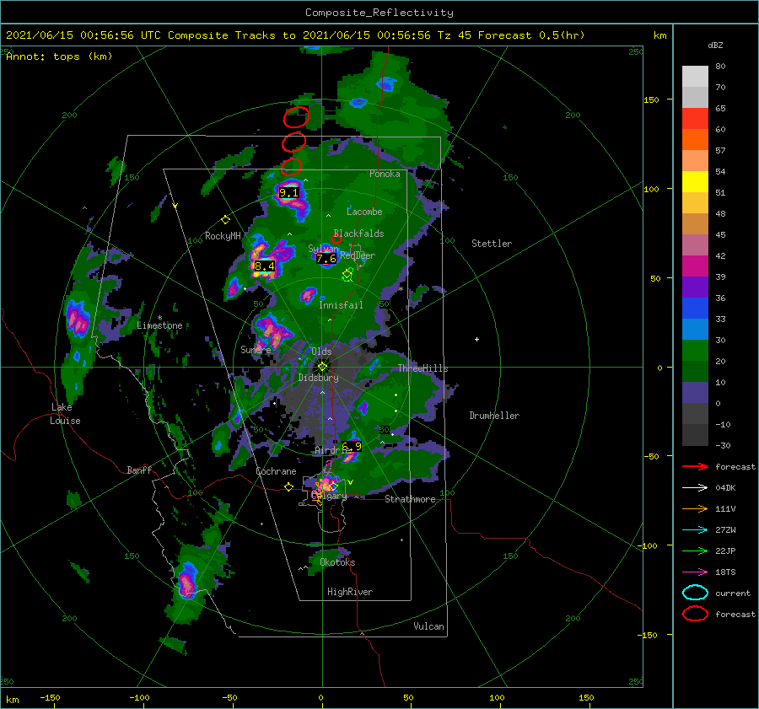Click the RedDeer city label
The image size is (759, 709).
pyautogui.click(x=358, y=255)
